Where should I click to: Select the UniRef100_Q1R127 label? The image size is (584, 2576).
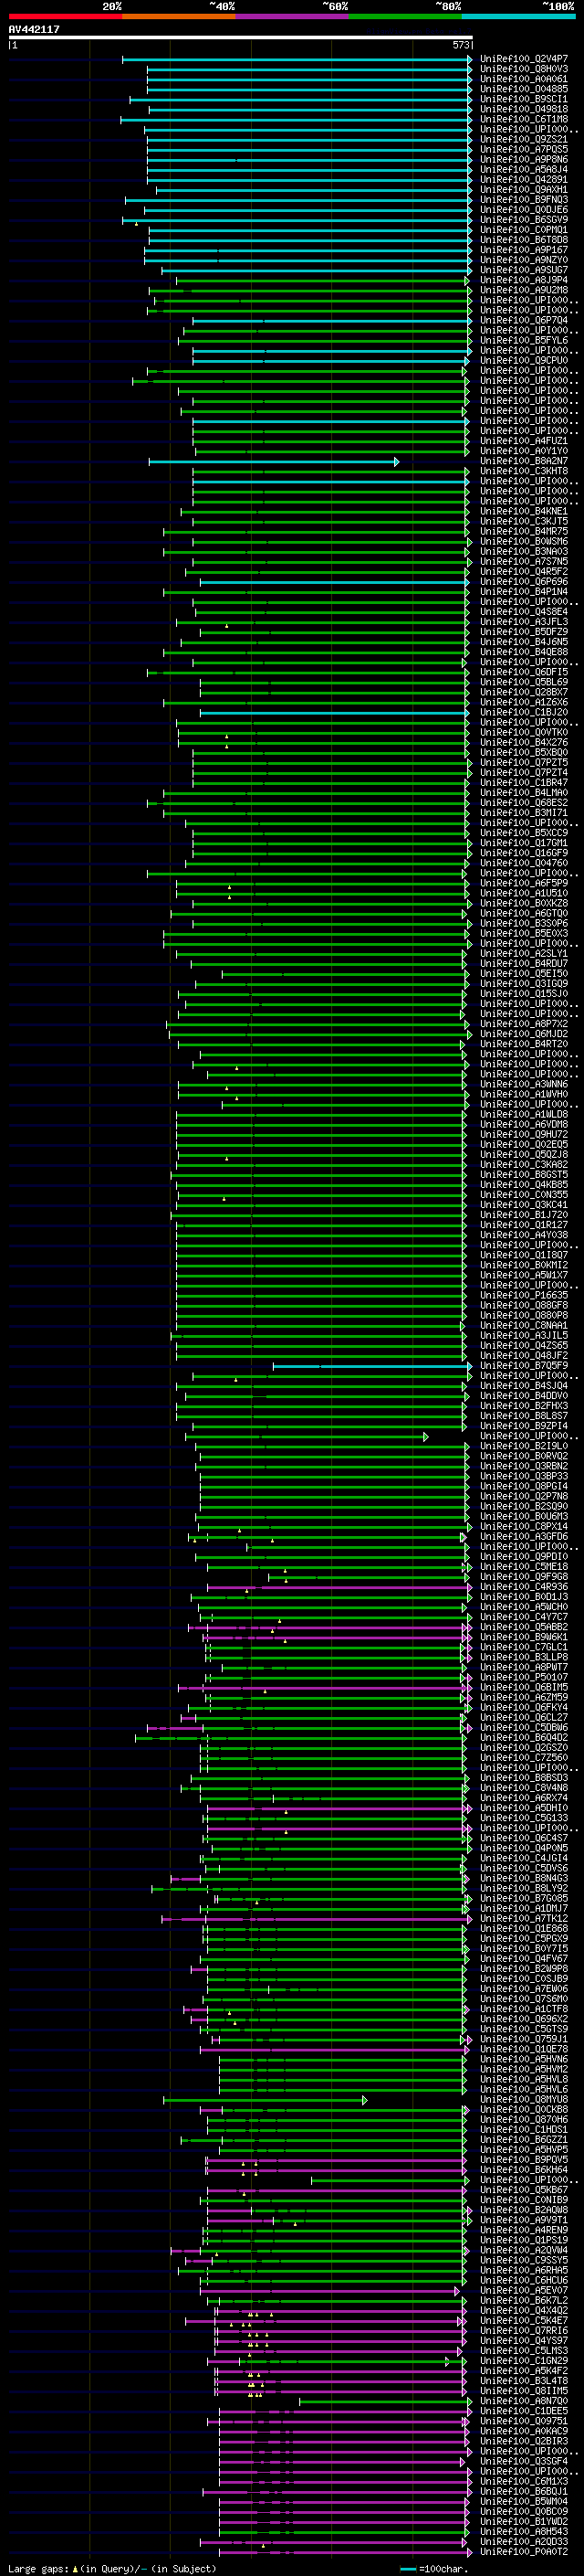point(524,1224)
